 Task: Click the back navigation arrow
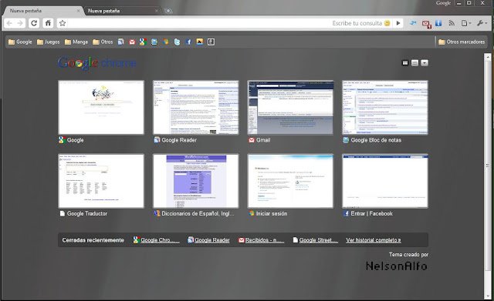coord(9,23)
